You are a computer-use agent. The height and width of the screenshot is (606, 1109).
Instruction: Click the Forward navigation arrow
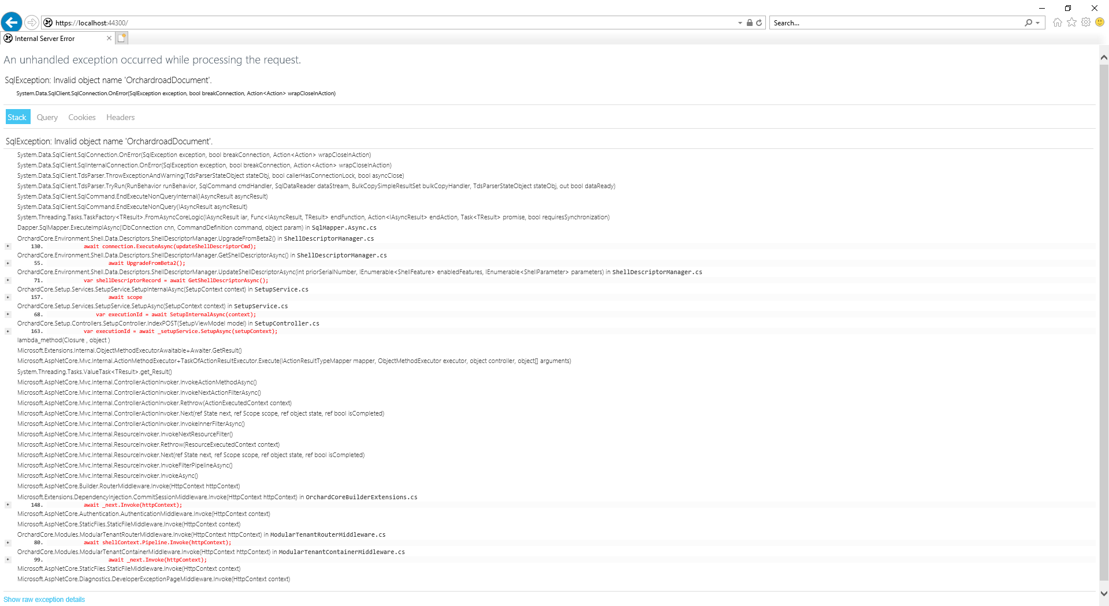(32, 22)
